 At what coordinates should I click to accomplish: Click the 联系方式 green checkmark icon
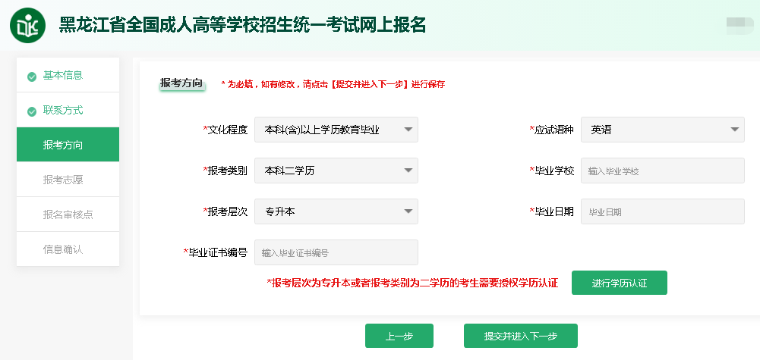pos(32,111)
